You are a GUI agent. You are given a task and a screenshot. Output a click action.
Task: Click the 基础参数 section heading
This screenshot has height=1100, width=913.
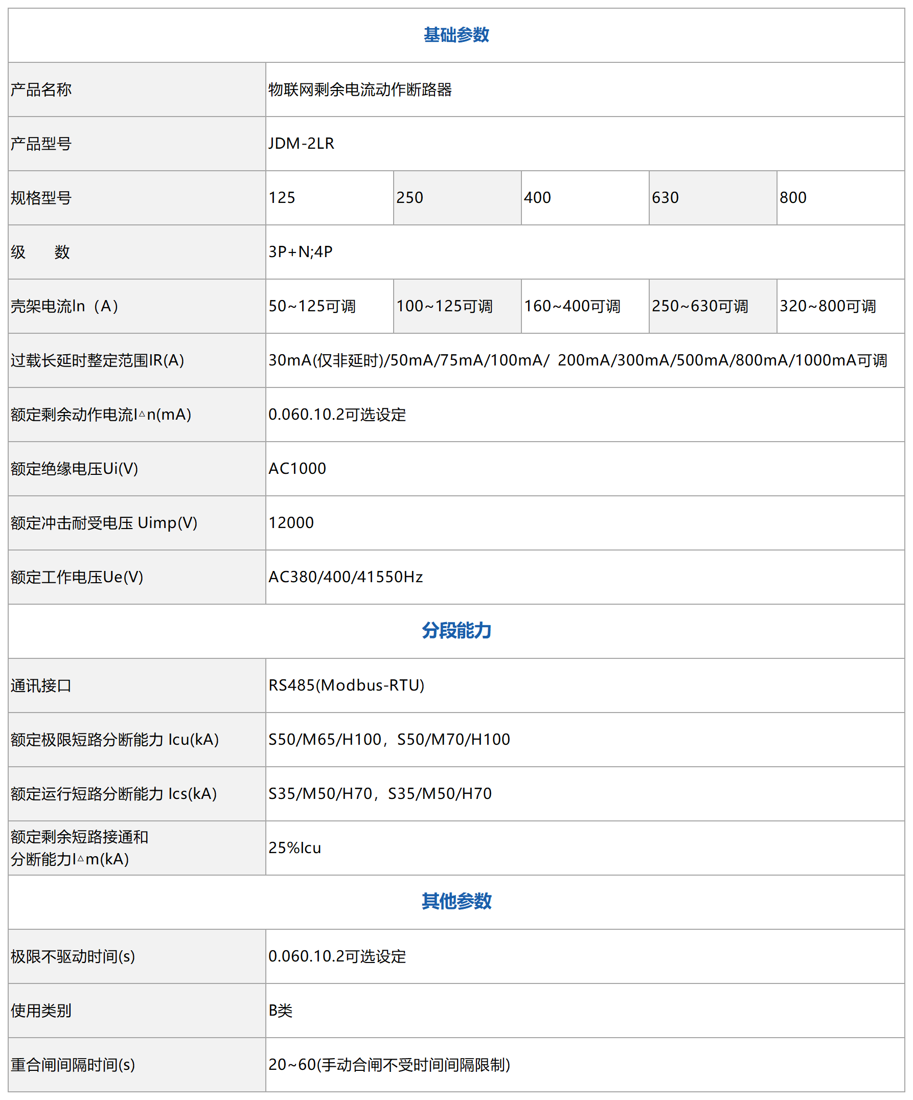455,35
